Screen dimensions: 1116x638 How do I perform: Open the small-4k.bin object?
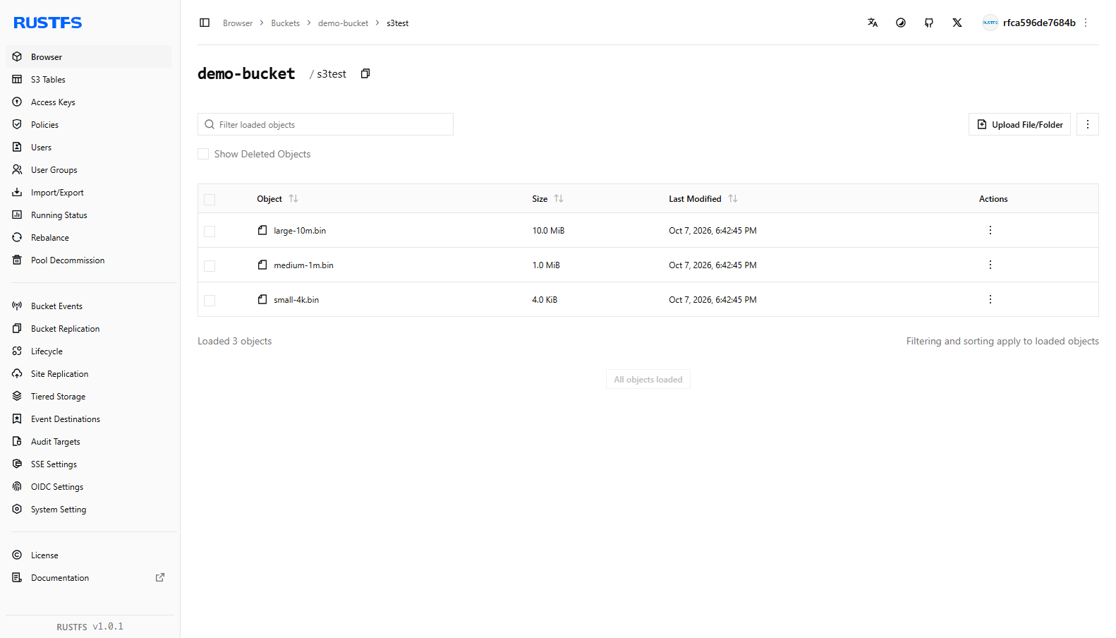(x=296, y=300)
